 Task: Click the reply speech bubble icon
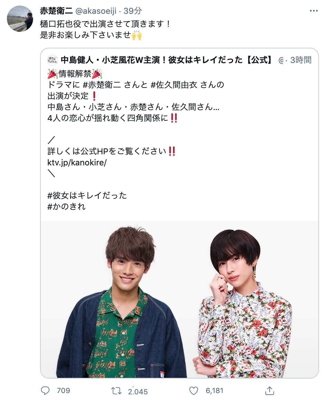tap(45, 391)
